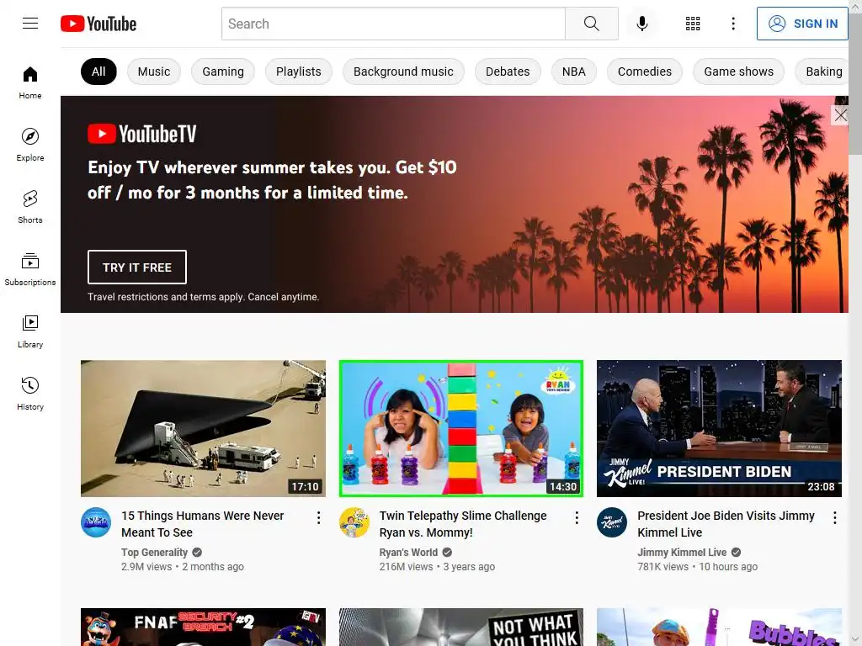Open the Bubbles video thumbnail
The image size is (862, 646).
[x=719, y=627]
